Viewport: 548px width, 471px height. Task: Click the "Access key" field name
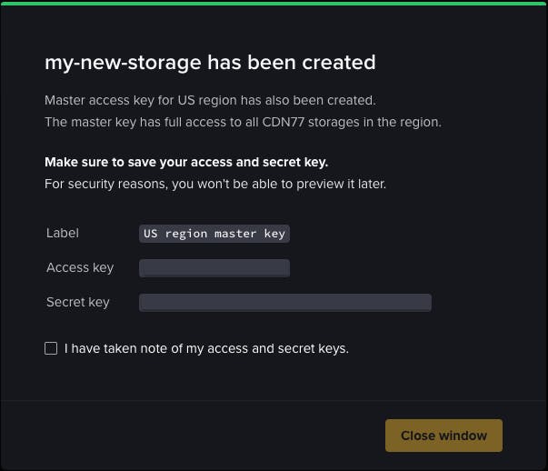80,267
